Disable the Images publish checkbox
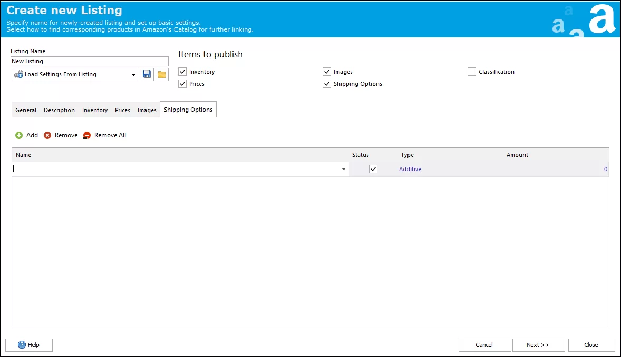Screen dimensions: 621x357 pos(327,72)
